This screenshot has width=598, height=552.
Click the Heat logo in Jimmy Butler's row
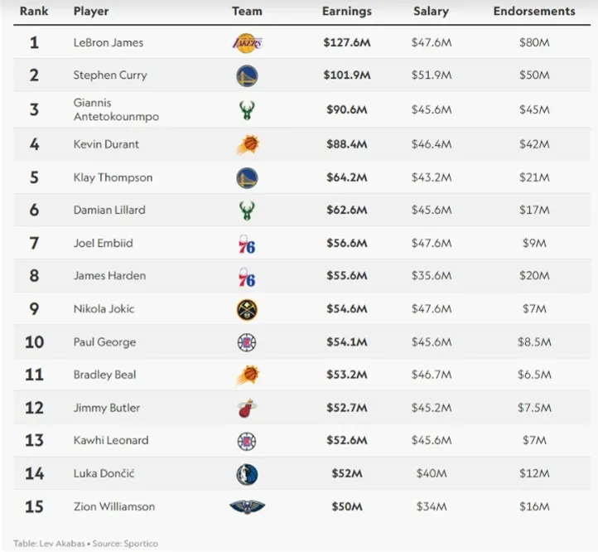pos(247,408)
